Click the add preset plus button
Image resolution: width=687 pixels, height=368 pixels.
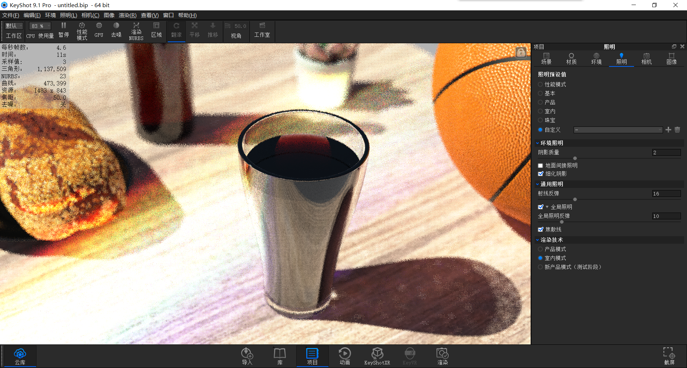pos(668,130)
